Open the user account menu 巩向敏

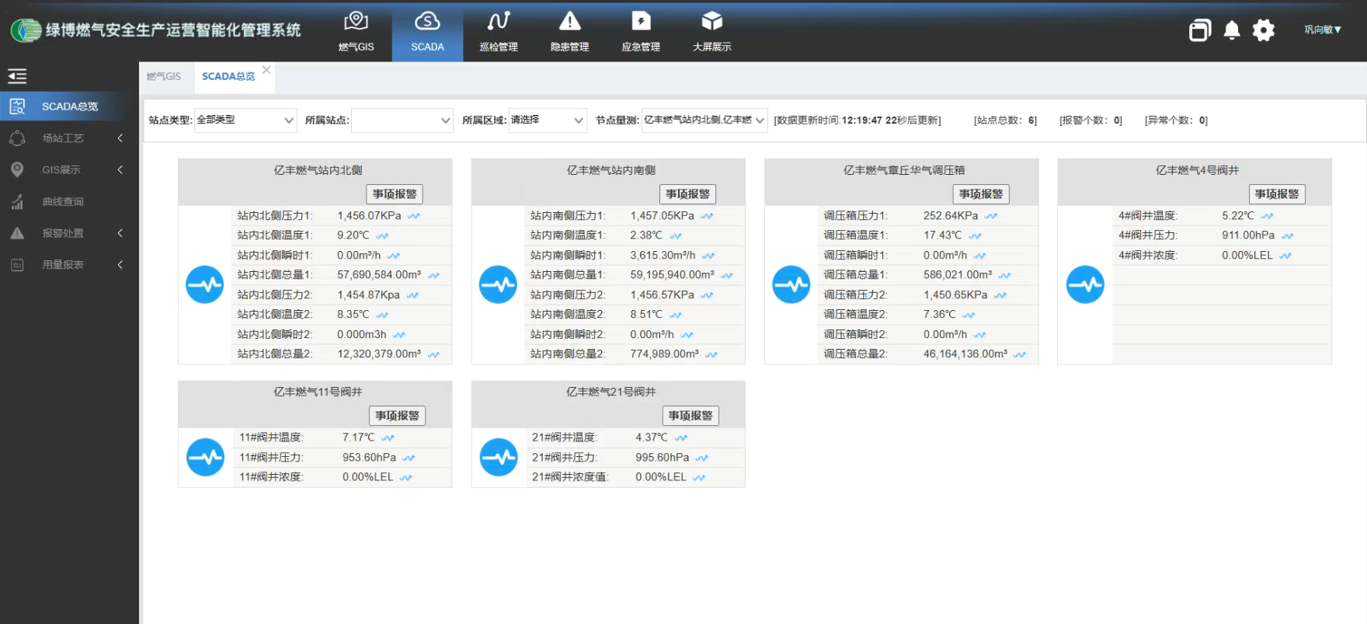[1322, 30]
